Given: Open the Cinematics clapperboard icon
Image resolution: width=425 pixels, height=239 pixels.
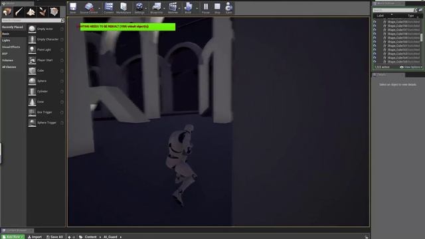Looking at the screenshot, I should pos(173,7).
